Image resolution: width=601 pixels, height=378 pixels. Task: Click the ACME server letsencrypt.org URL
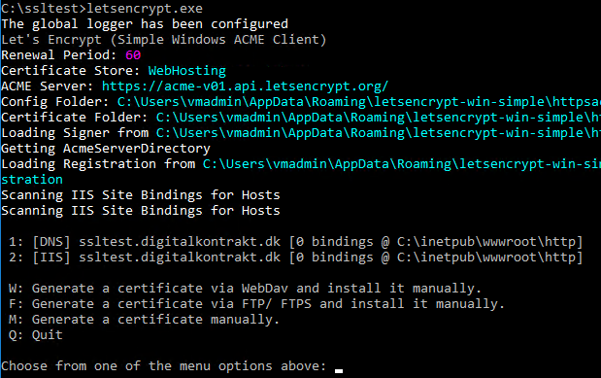coord(245,86)
